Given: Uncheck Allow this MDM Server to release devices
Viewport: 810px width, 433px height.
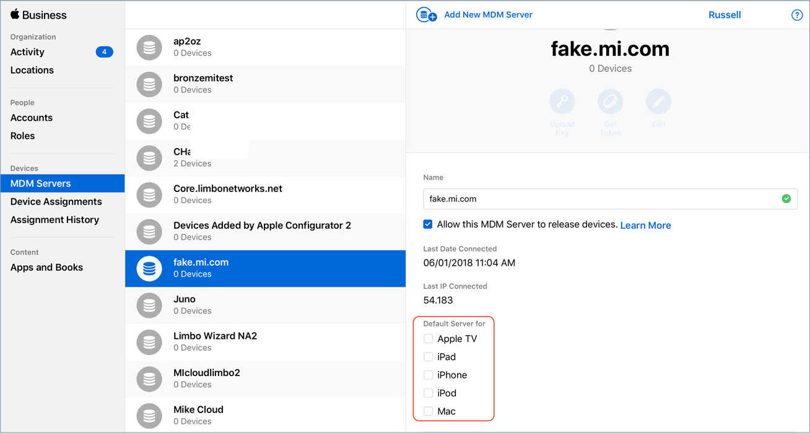Looking at the screenshot, I should coord(428,224).
